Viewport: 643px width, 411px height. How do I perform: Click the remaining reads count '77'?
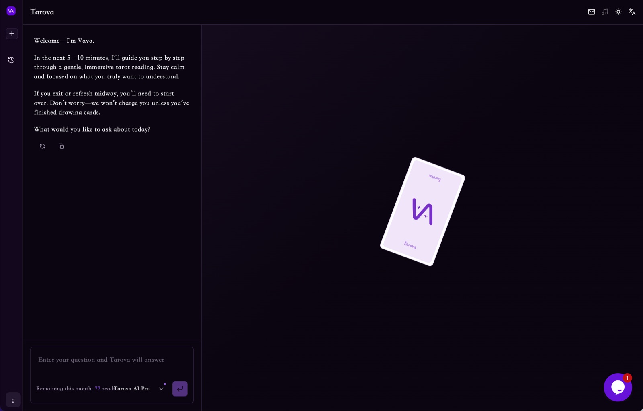click(98, 389)
